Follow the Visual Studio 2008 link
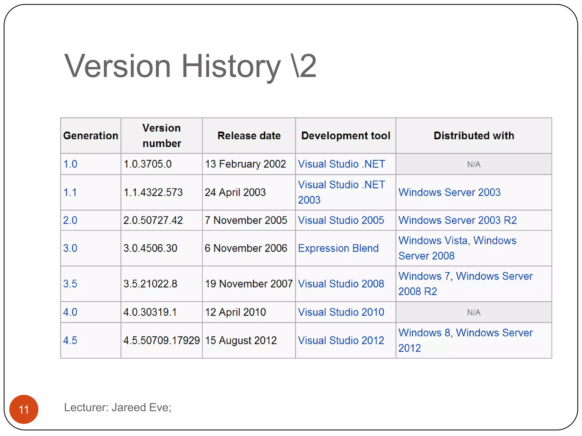The image size is (582, 436). [x=341, y=284]
